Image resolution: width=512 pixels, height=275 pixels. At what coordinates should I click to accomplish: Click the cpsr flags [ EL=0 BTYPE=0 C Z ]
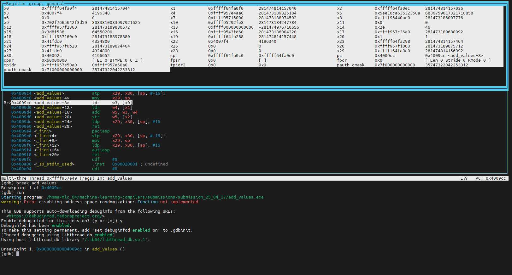[x=117, y=60]
